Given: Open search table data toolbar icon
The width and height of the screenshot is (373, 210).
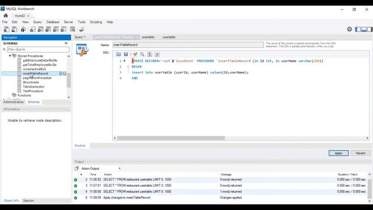Looking at the screenshot, I should click(72, 29).
